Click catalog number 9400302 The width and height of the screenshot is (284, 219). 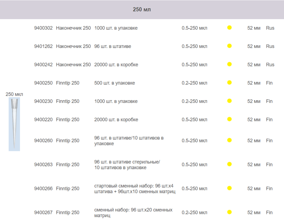coord(43,28)
